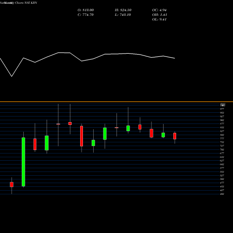
Task: Click the 477 price axis label
Action: 222,183
